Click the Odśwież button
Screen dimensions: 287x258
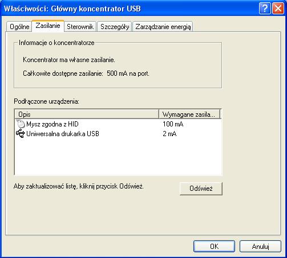pos(201,189)
